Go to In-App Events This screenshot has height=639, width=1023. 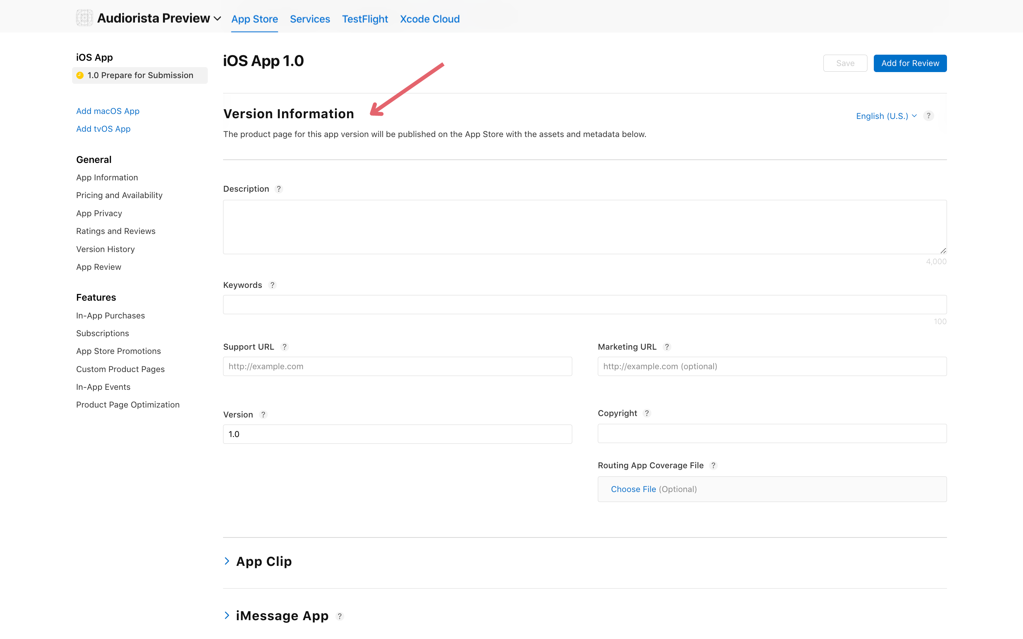[103, 387]
